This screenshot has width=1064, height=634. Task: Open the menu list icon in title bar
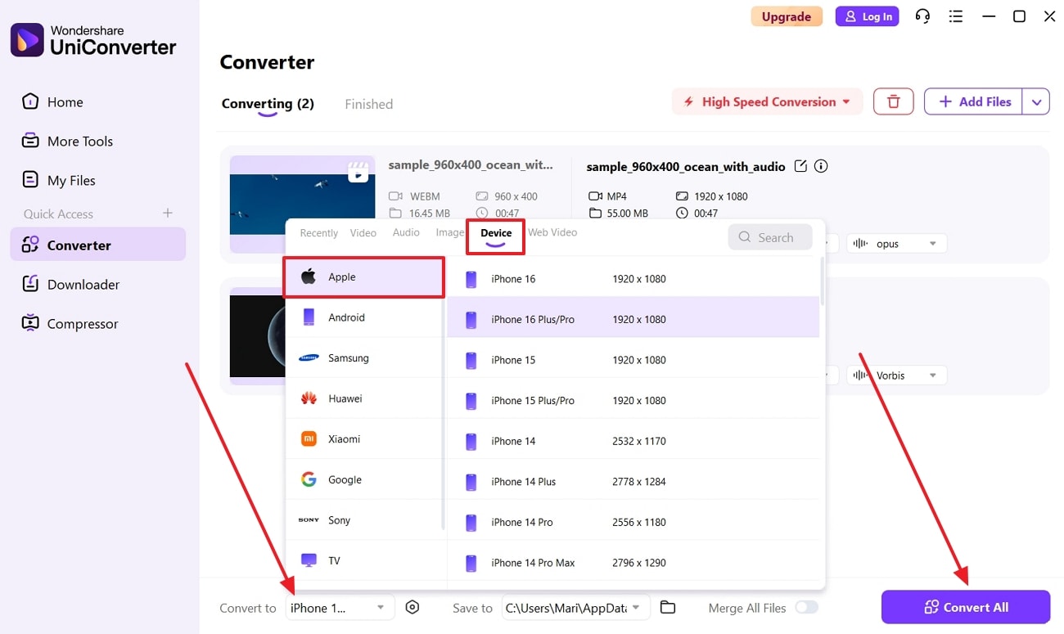(955, 16)
